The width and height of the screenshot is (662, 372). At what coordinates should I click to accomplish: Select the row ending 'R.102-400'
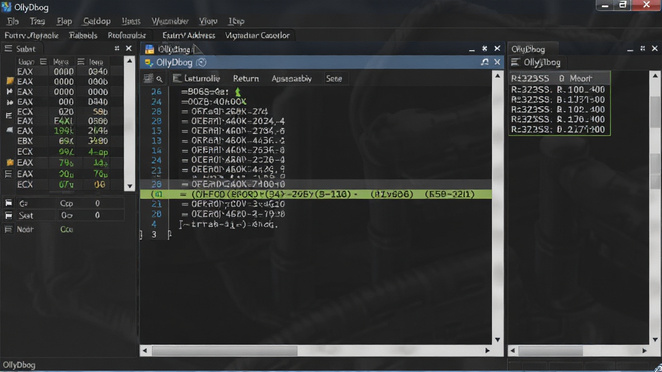click(x=559, y=110)
